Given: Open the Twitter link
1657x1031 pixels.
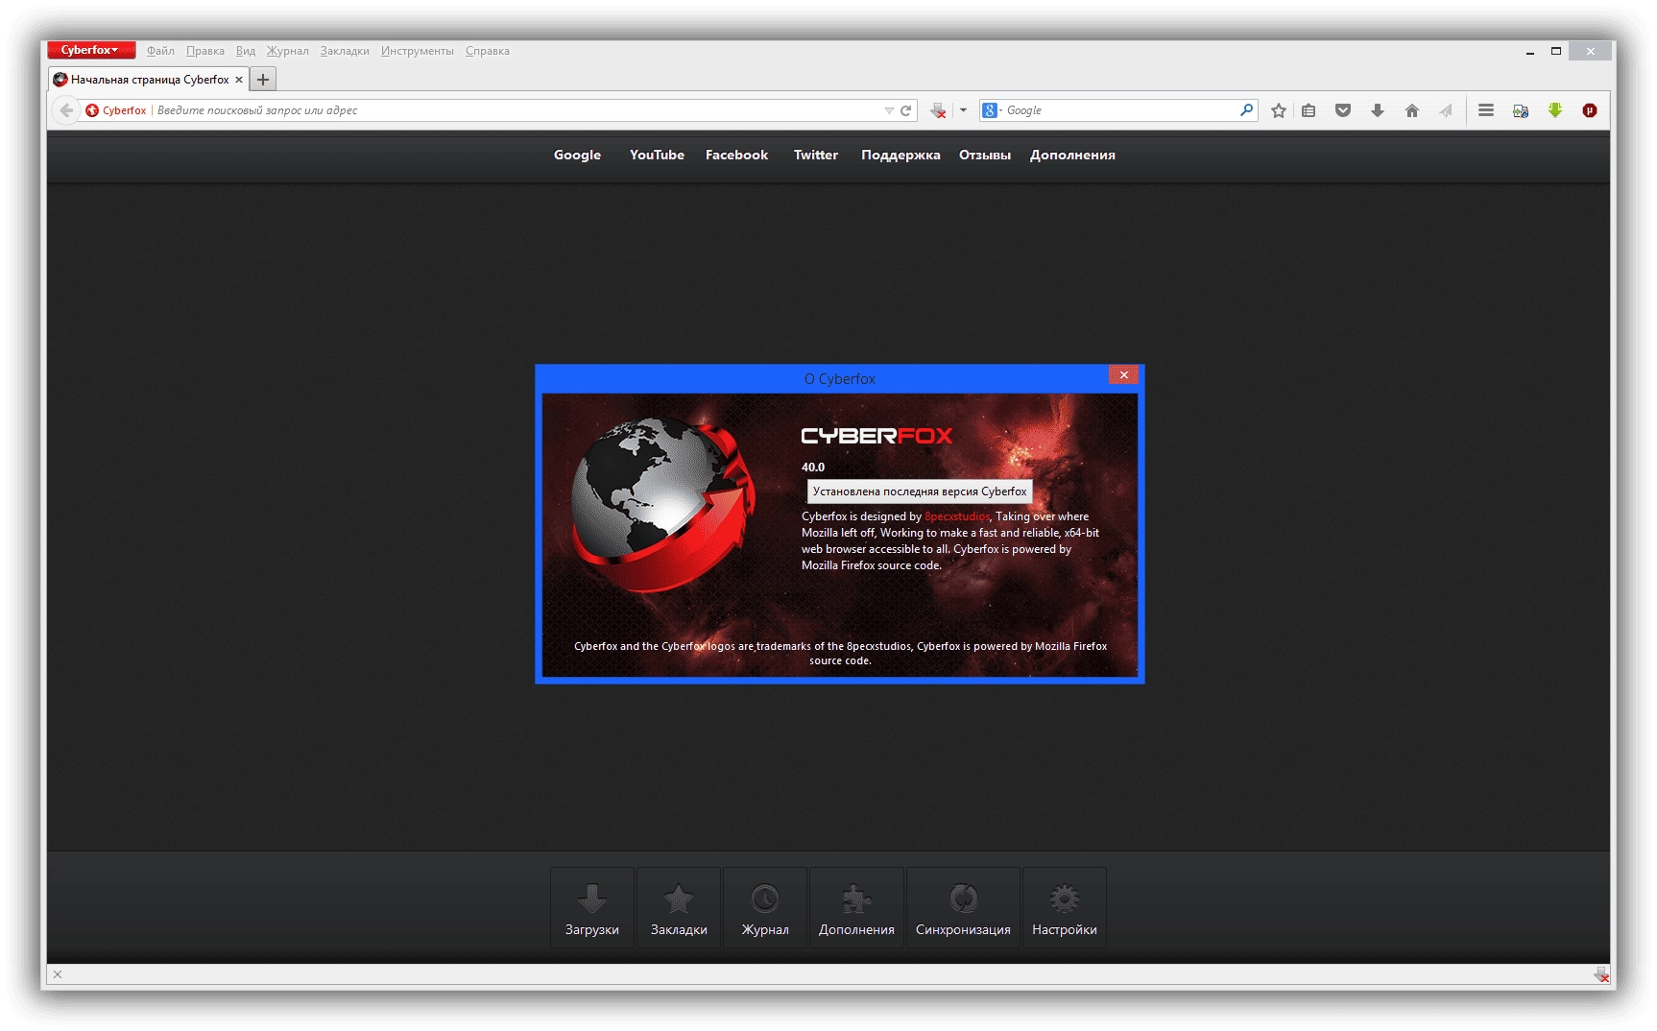Looking at the screenshot, I should click(816, 155).
